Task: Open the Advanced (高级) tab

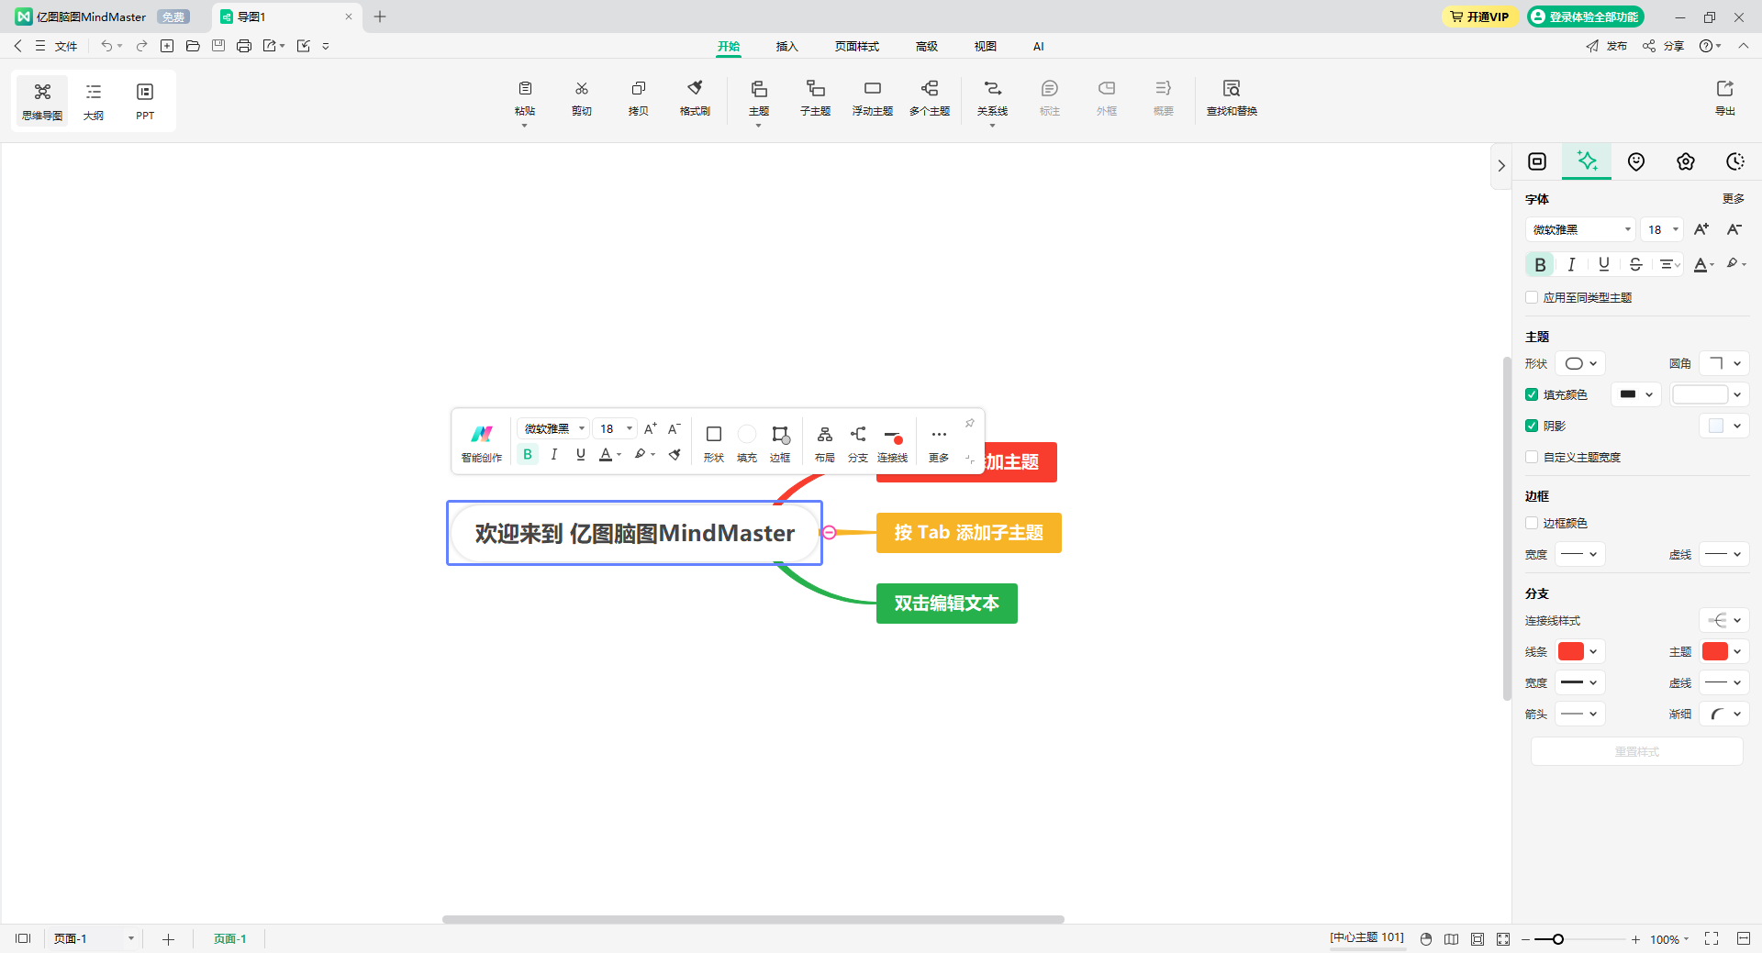Action: click(927, 46)
